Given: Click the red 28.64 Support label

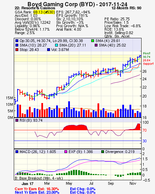Looking at the screenshot, I should click(x=148, y=62).
